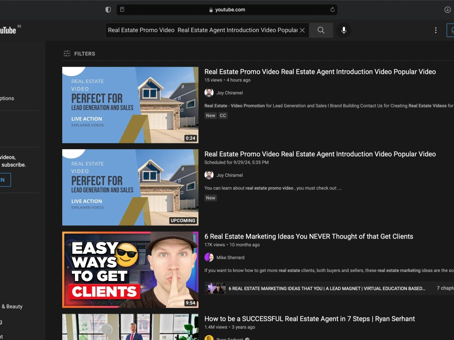The image size is (454, 340).
Task: Click the sign-in button in sidebar
Action: click(x=5, y=180)
